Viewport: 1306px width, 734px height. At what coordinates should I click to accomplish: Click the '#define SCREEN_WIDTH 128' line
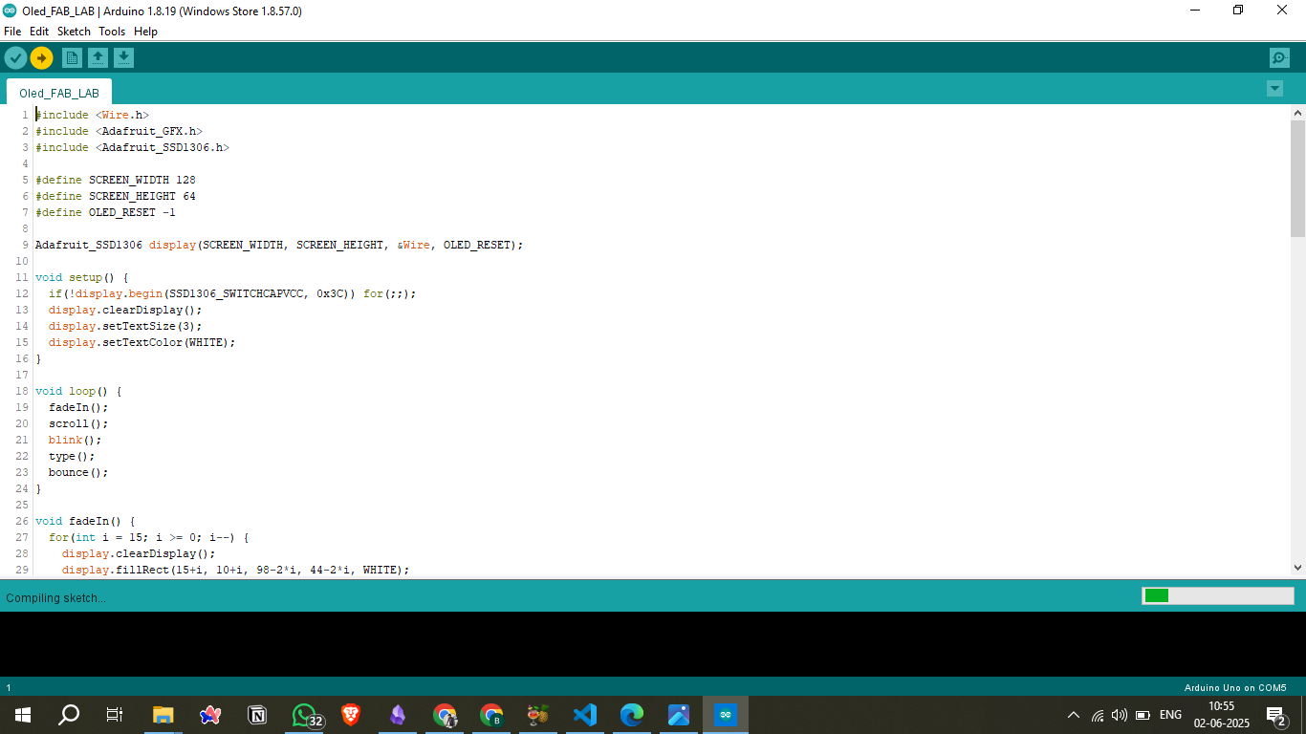116,180
